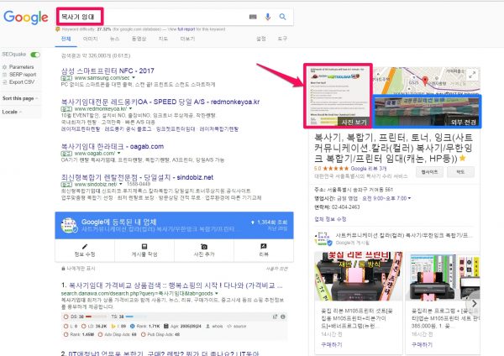The image size is (504, 356).
Task: Switch to the 이미지 tab
Action: (91, 39)
